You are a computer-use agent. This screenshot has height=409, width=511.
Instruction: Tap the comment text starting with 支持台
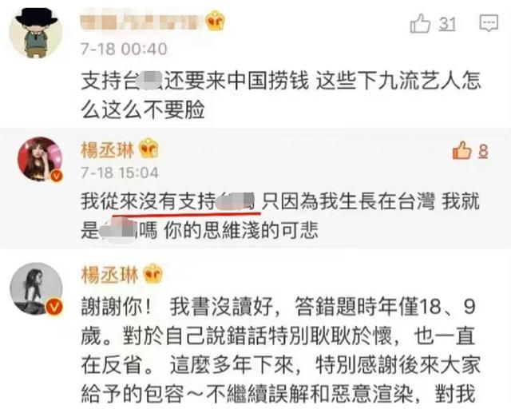[x=280, y=95]
